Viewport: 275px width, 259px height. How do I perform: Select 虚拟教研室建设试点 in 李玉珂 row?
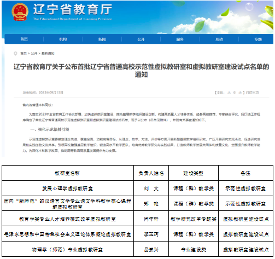[x=245, y=234]
